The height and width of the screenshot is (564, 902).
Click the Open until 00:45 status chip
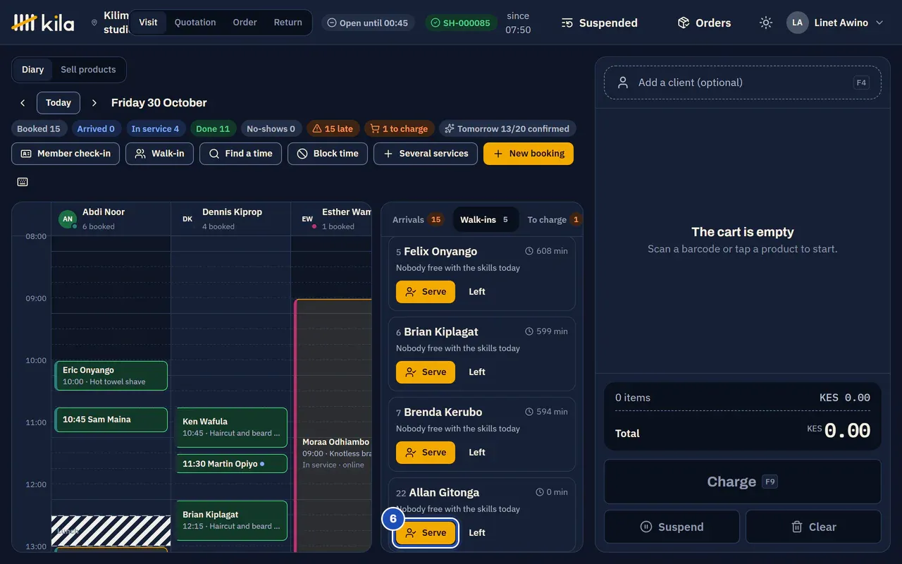[x=368, y=23]
